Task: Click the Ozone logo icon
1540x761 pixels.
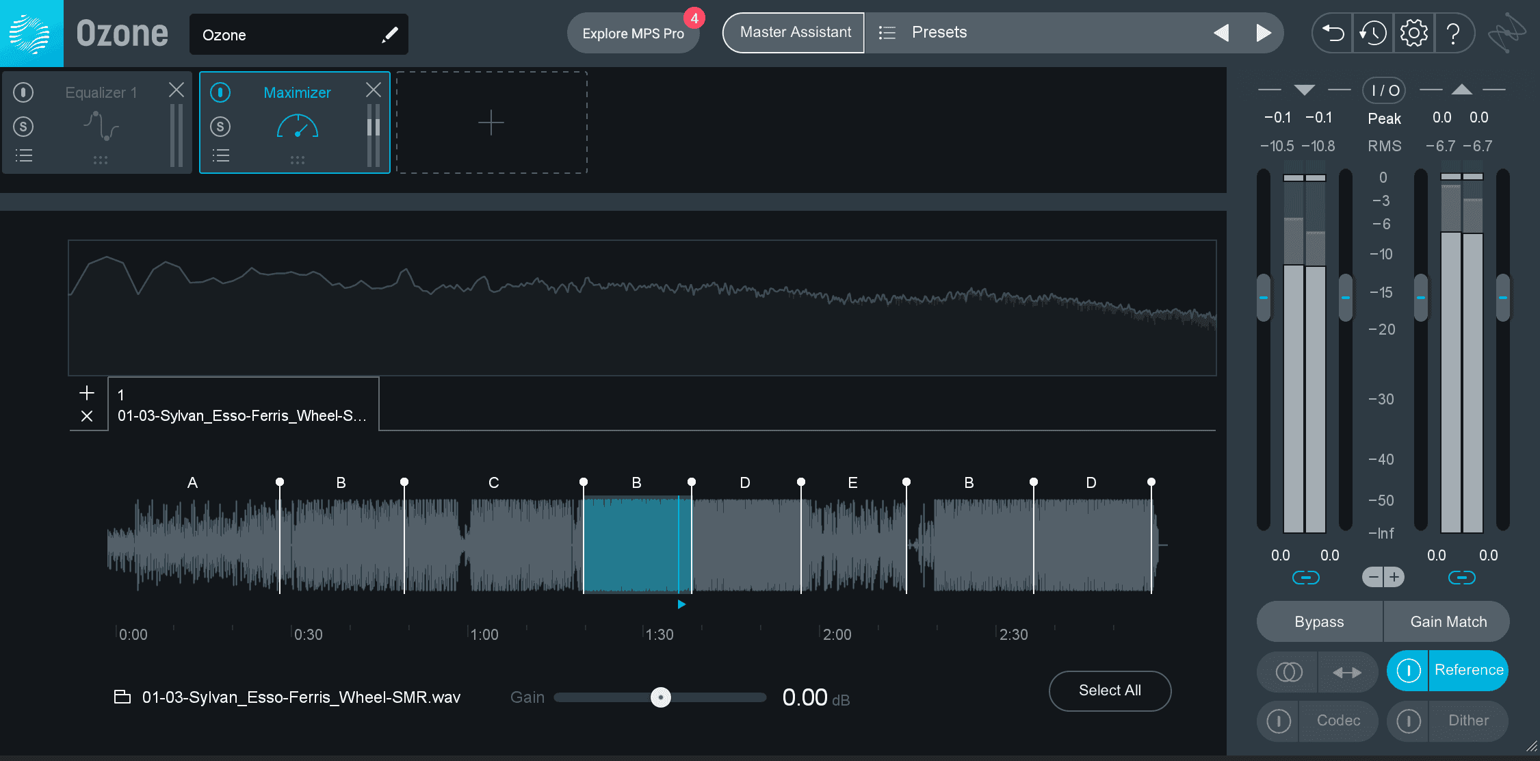Action: tap(31, 34)
